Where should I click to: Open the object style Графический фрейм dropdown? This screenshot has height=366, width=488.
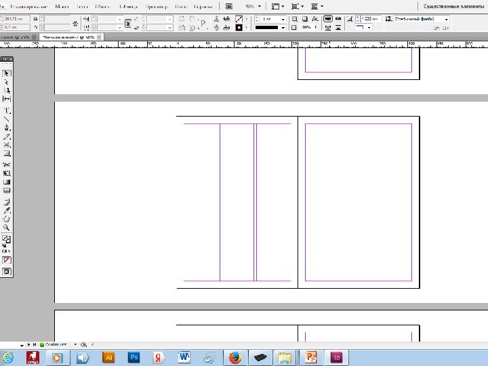[447, 19]
